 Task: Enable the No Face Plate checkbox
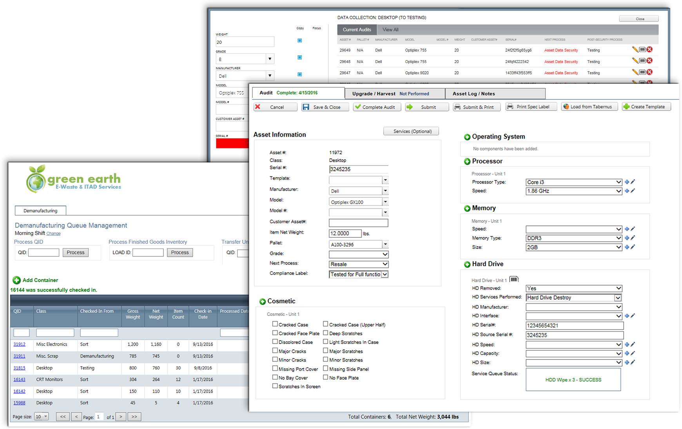[326, 377]
